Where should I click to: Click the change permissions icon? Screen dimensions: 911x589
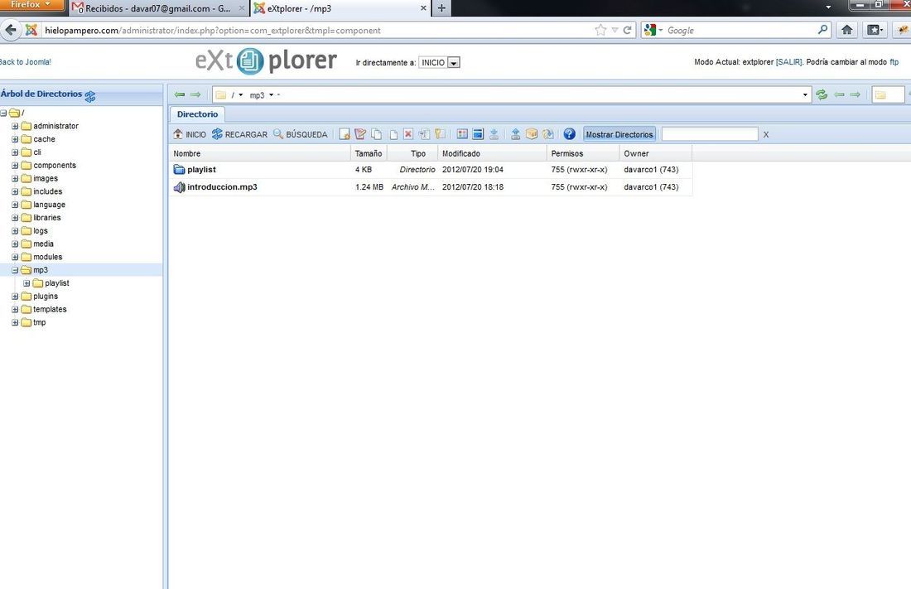440,134
